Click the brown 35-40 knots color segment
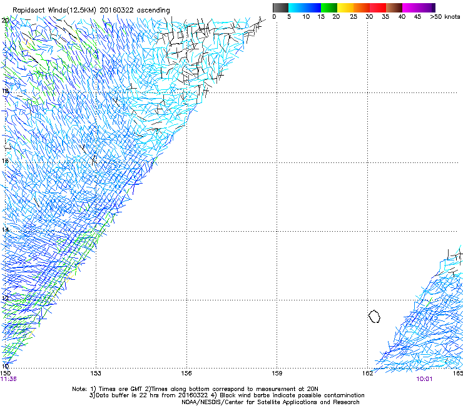The height and width of the screenshot is (406, 463). pyautogui.click(x=394, y=7)
